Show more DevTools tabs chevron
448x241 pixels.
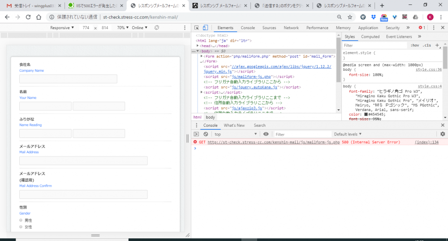pos(408,28)
